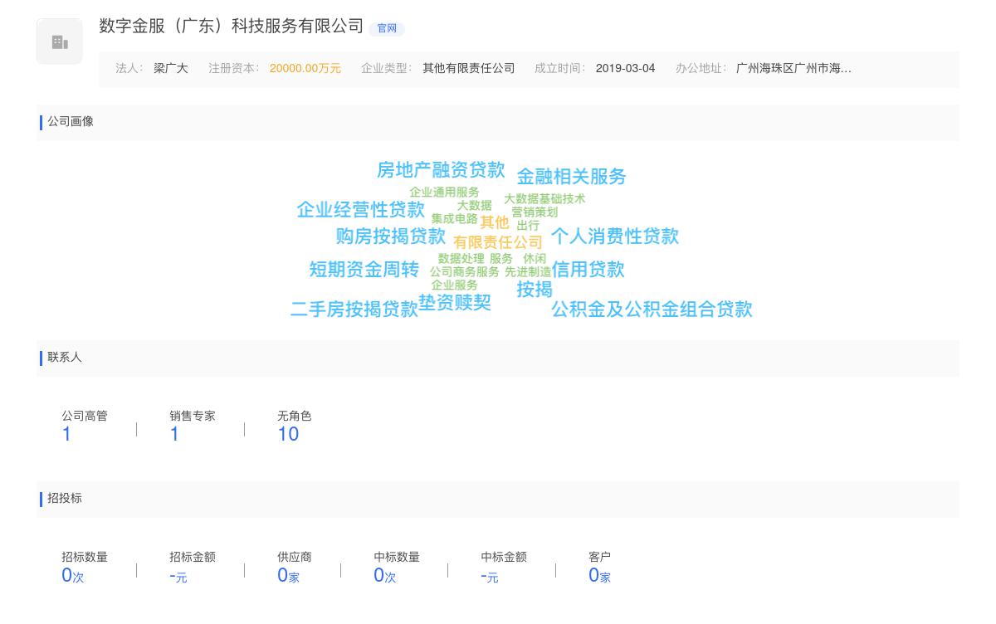
Task: Open the 官网 official website link
Action: point(387,28)
